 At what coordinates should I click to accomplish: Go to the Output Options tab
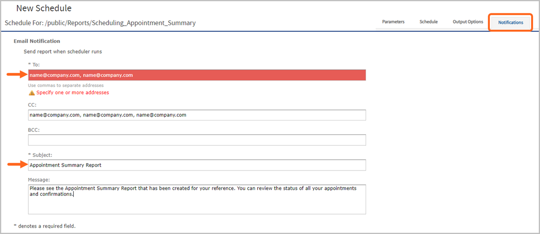[468, 22]
